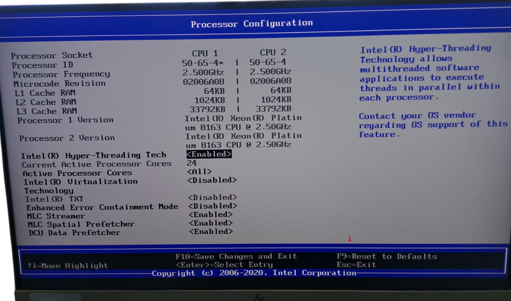This screenshot has width=511, height=301.
Task: Select Intel TXT <Disabled> setting
Action: (212, 197)
